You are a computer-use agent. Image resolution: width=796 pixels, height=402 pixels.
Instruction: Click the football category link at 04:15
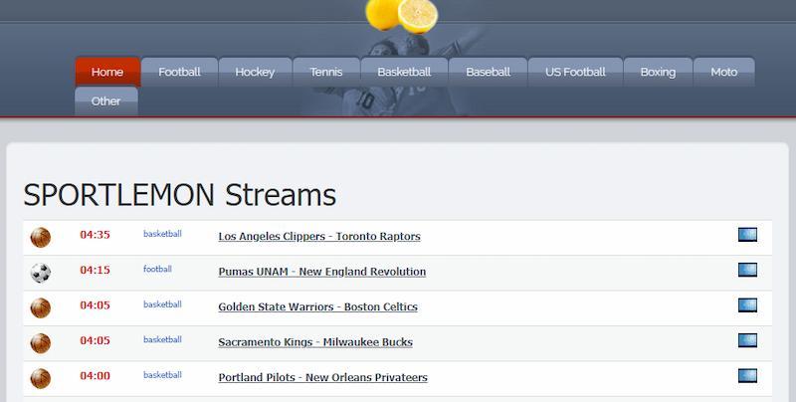coord(157,269)
